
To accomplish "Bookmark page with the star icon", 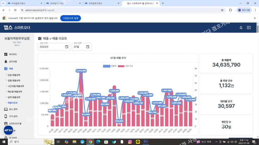I will tap(222, 10).
